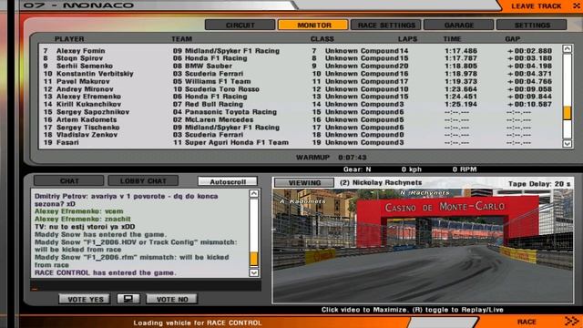Viewport: 583px width, 328px height.
Task: Click the TEAM column header
Action: tap(181, 38)
